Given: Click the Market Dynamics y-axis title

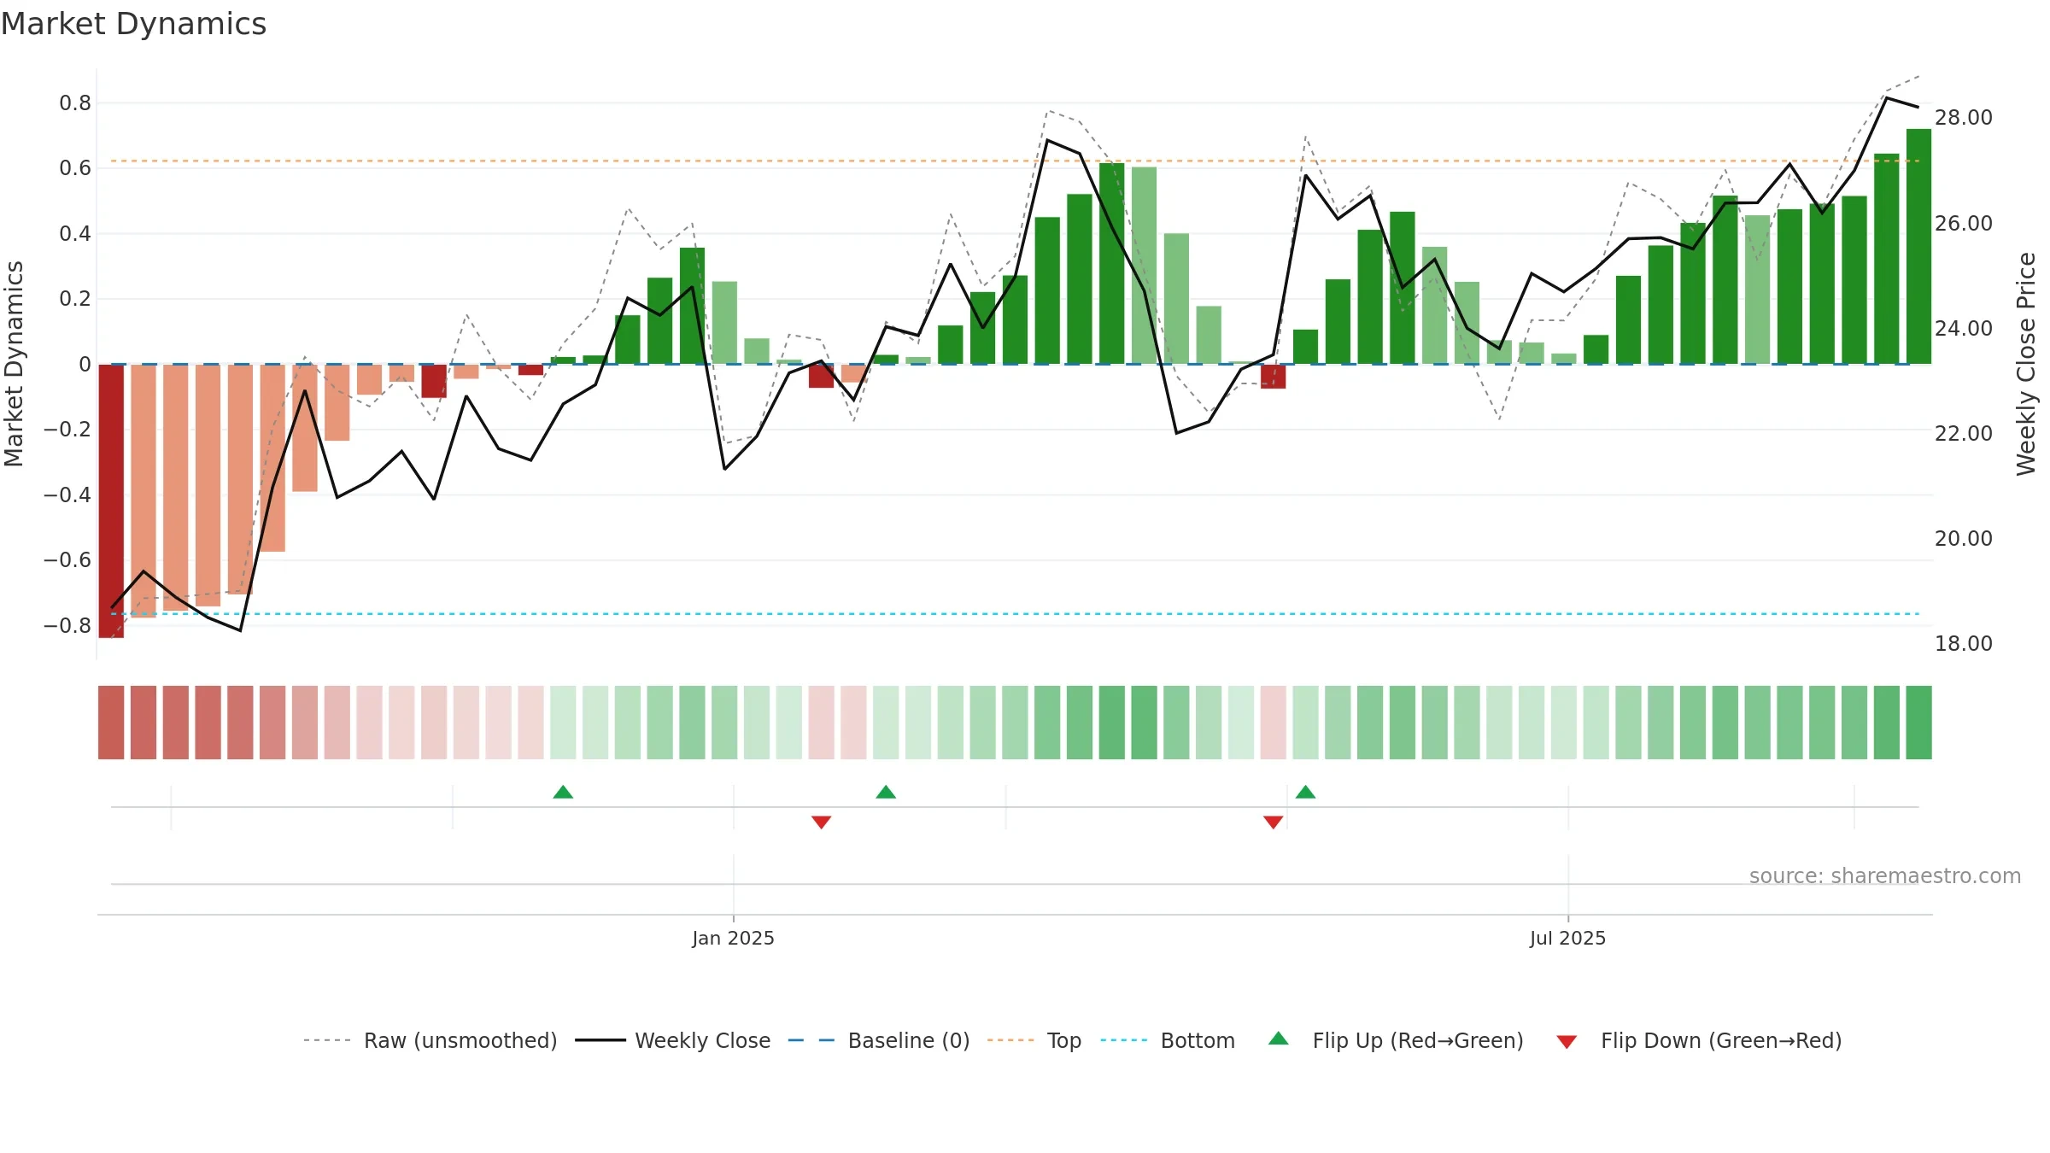Looking at the screenshot, I should tap(14, 364).
